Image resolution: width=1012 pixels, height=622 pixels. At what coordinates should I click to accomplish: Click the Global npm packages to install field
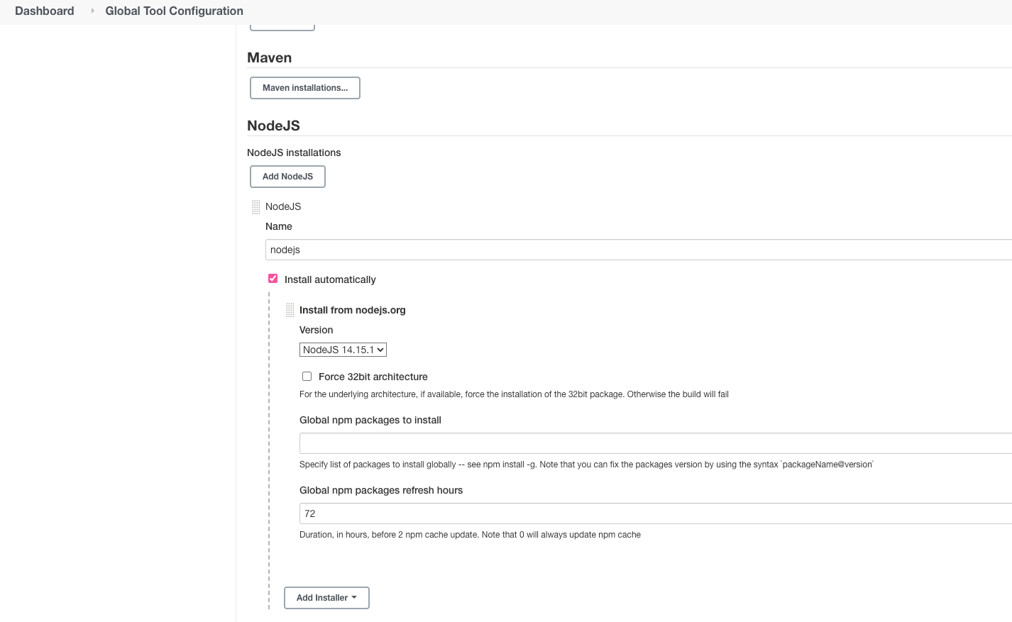tap(653, 443)
